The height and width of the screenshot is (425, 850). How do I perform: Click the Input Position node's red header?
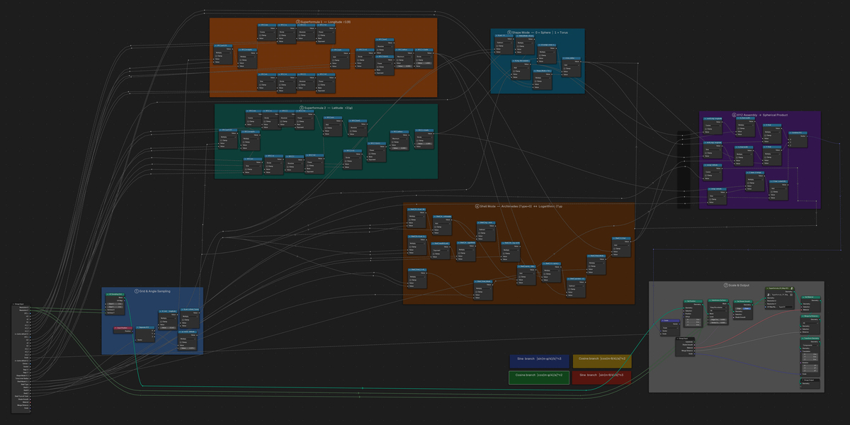click(x=123, y=328)
